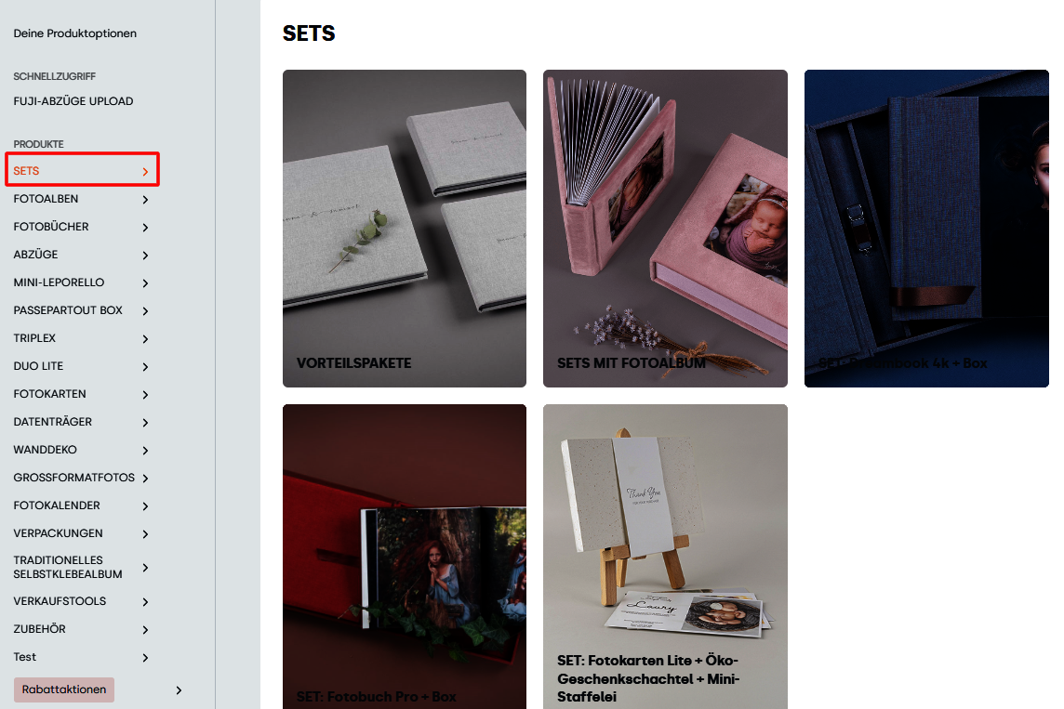Select the Fotokarten Lite Öko-Geschenkschachtel set tile

(665, 557)
